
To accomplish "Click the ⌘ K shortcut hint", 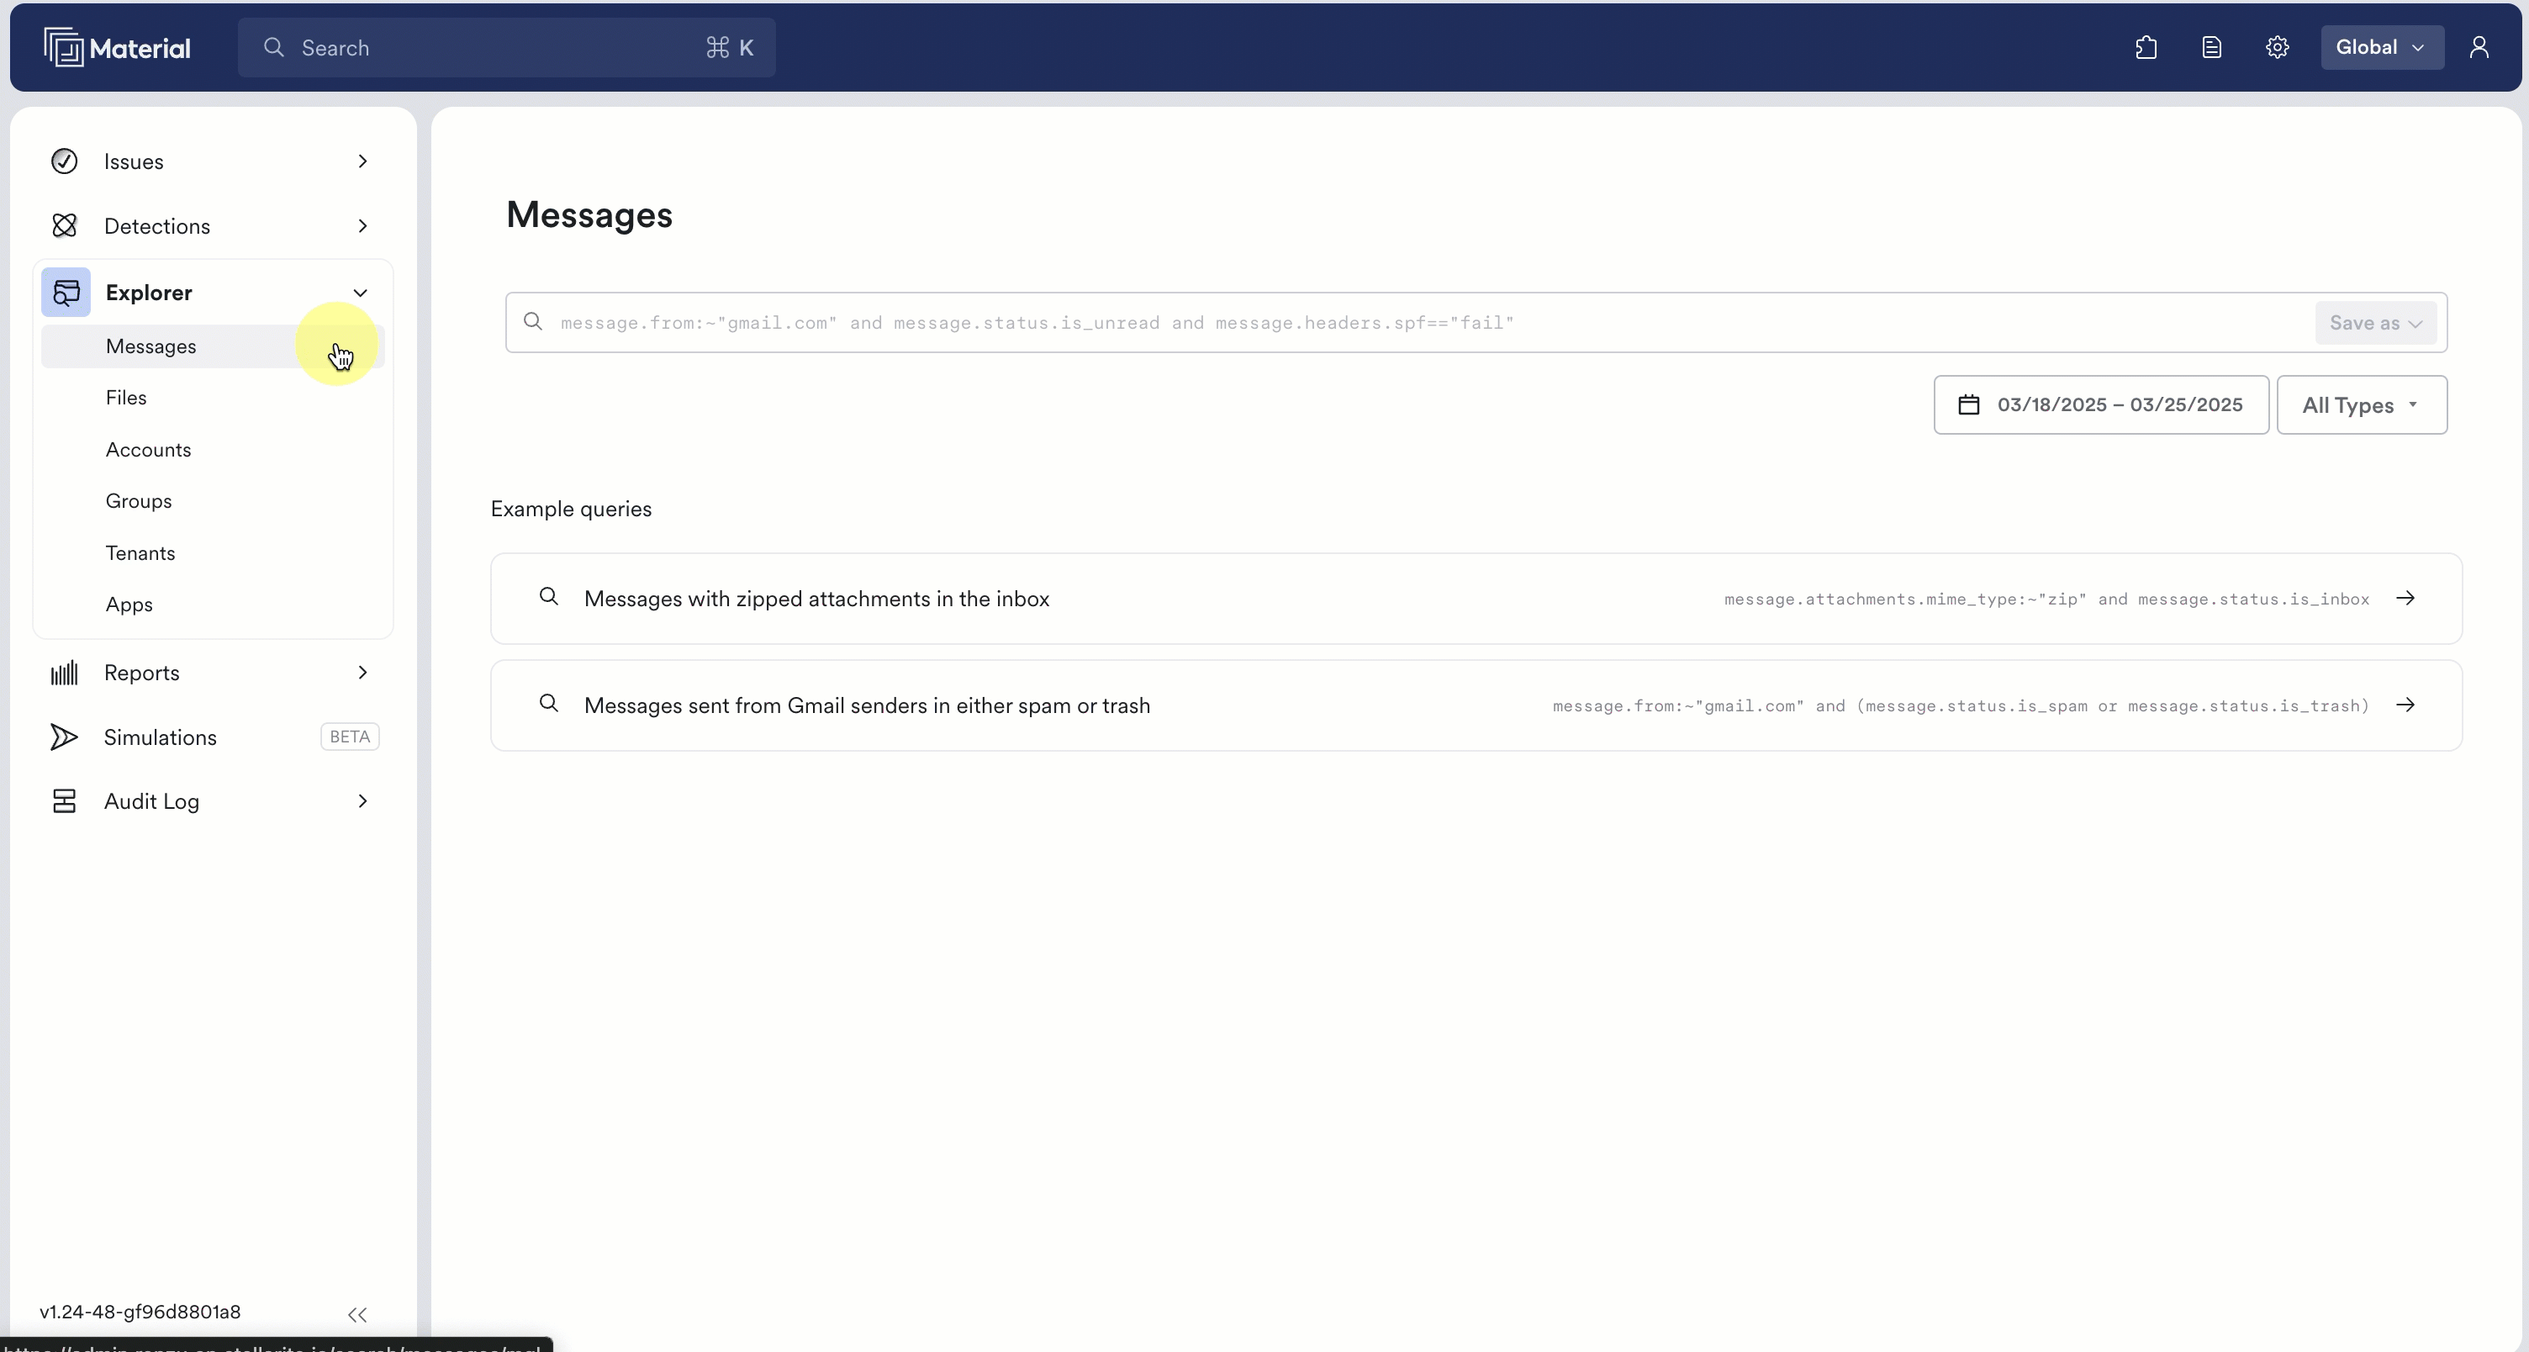I will tap(730, 47).
